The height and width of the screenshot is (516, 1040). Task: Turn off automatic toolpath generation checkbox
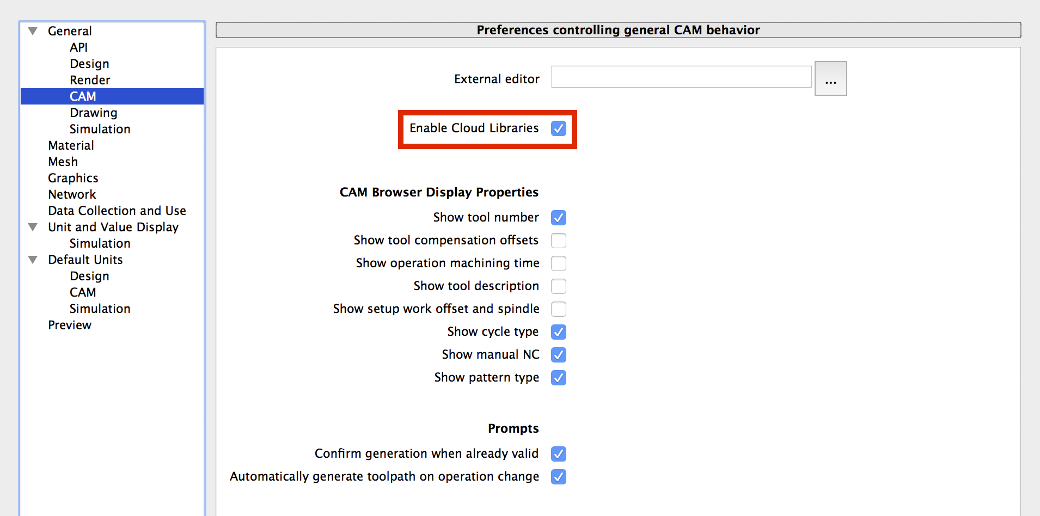point(558,477)
